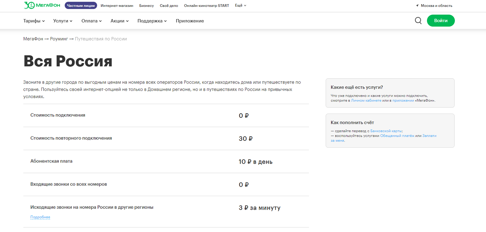Viewport: 486px width, 232px height.
Task: Open the search magnifier icon
Action: point(418,21)
